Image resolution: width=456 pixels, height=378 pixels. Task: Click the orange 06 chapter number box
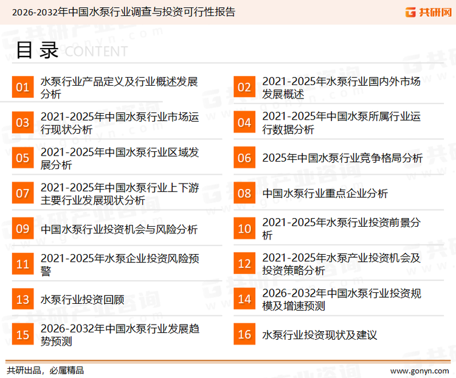coord(244,158)
